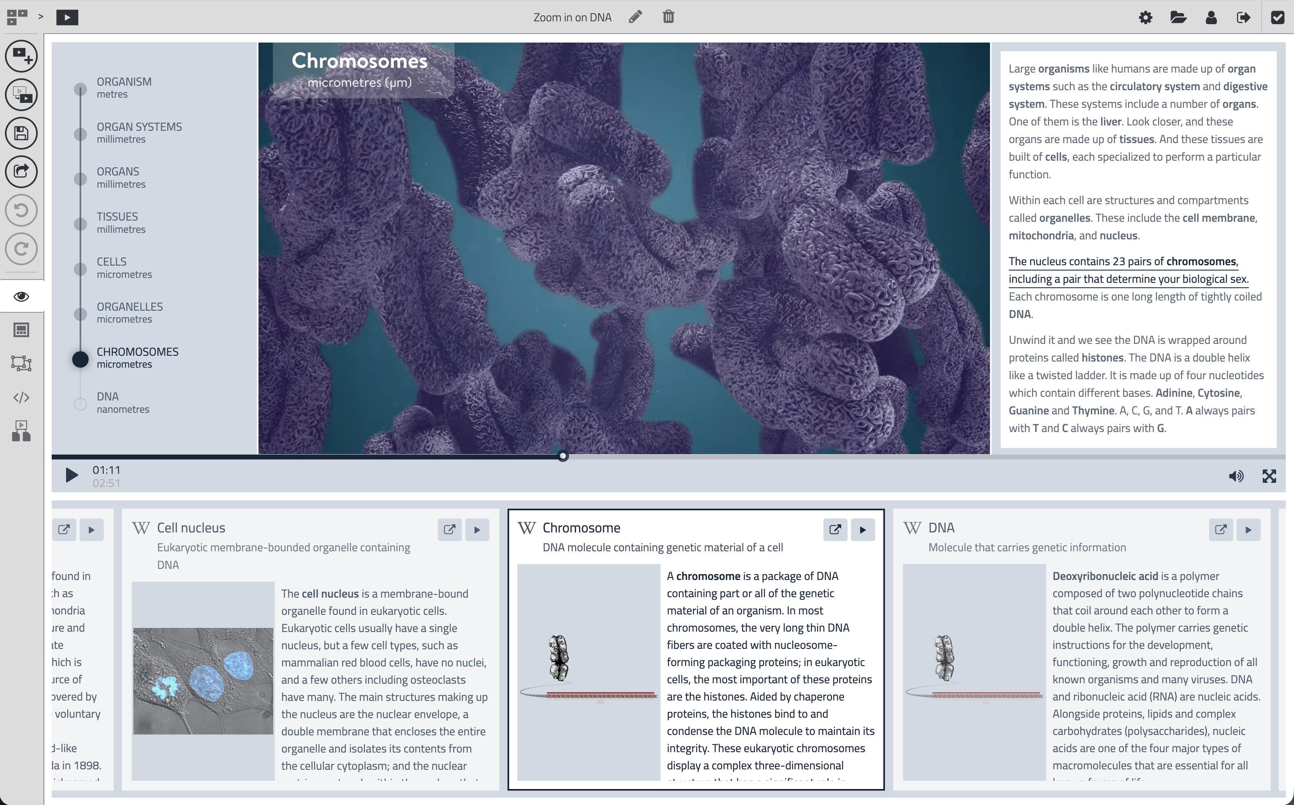The width and height of the screenshot is (1294, 805).
Task: Mute the video using speaker icon
Action: 1236,476
